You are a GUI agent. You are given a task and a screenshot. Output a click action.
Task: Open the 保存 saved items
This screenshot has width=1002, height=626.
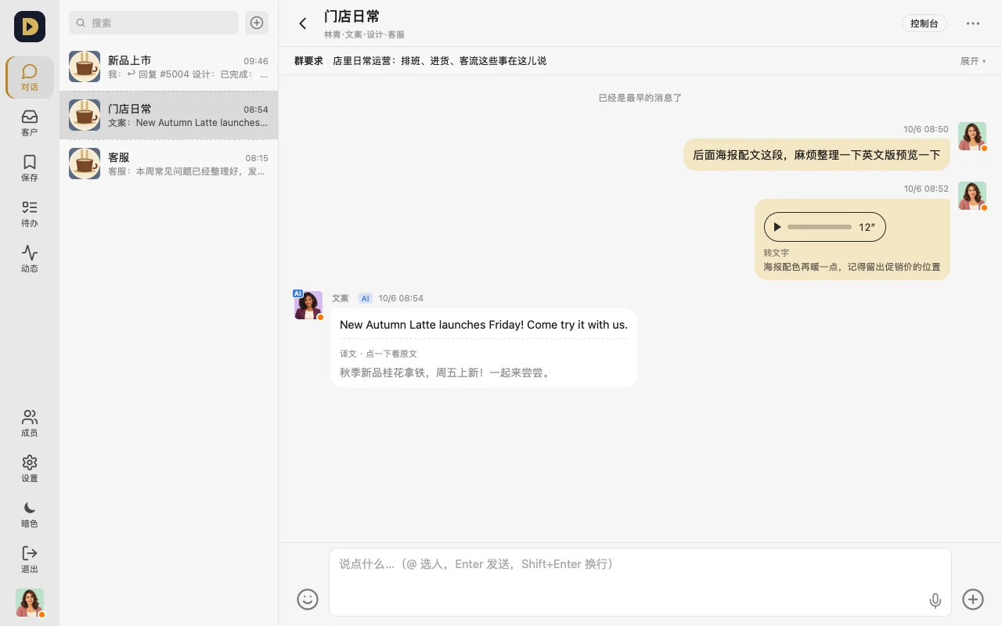30,169
